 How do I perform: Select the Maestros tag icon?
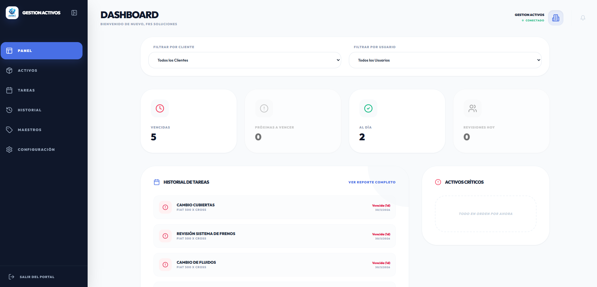10,130
